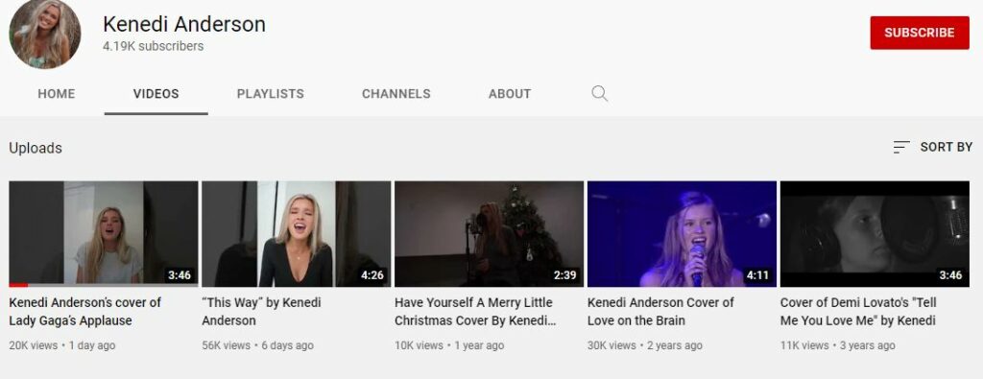Go to the Channels tab
The width and height of the screenshot is (983, 379).
[x=396, y=94]
